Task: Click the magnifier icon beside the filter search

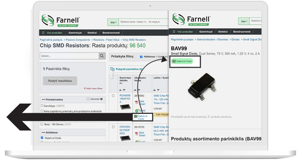Action: click(x=102, y=56)
